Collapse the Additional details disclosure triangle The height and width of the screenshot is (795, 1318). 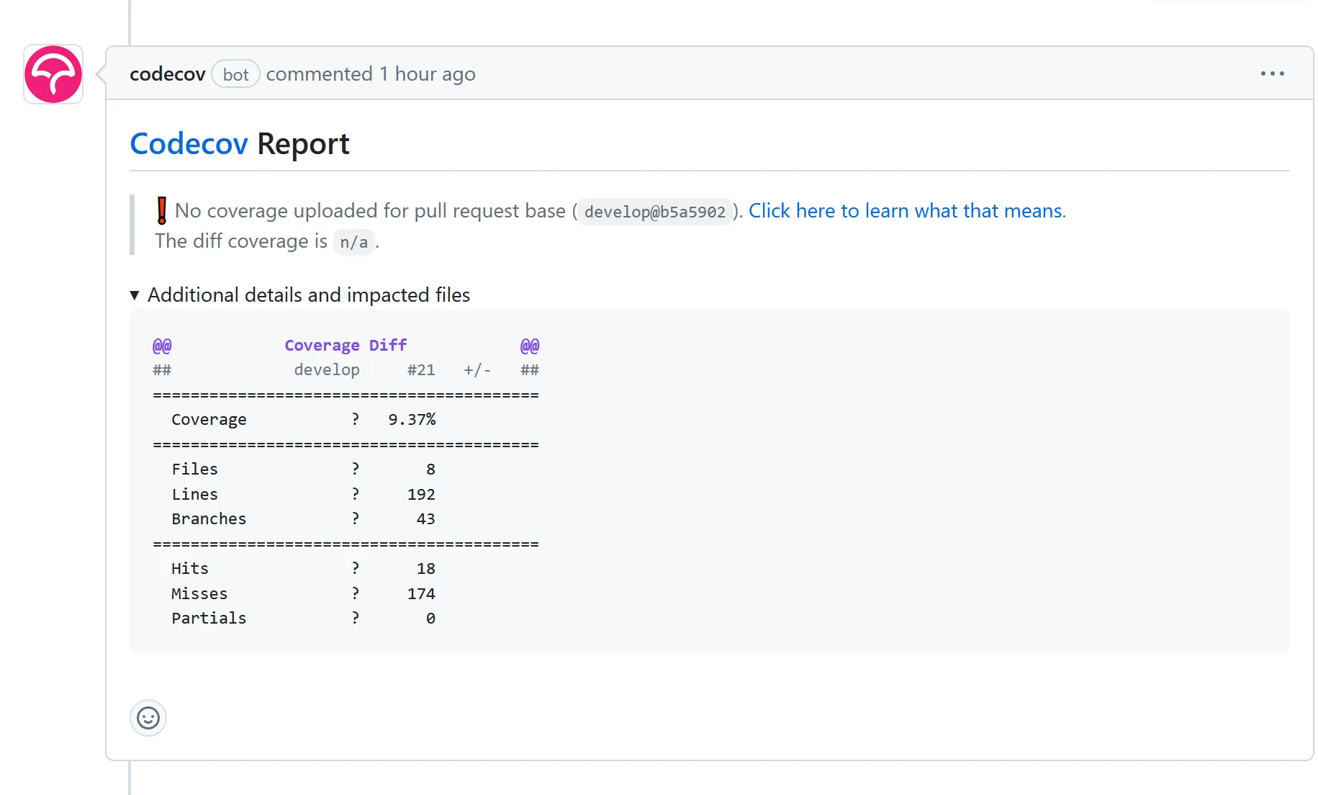click(x=135, y=295)
